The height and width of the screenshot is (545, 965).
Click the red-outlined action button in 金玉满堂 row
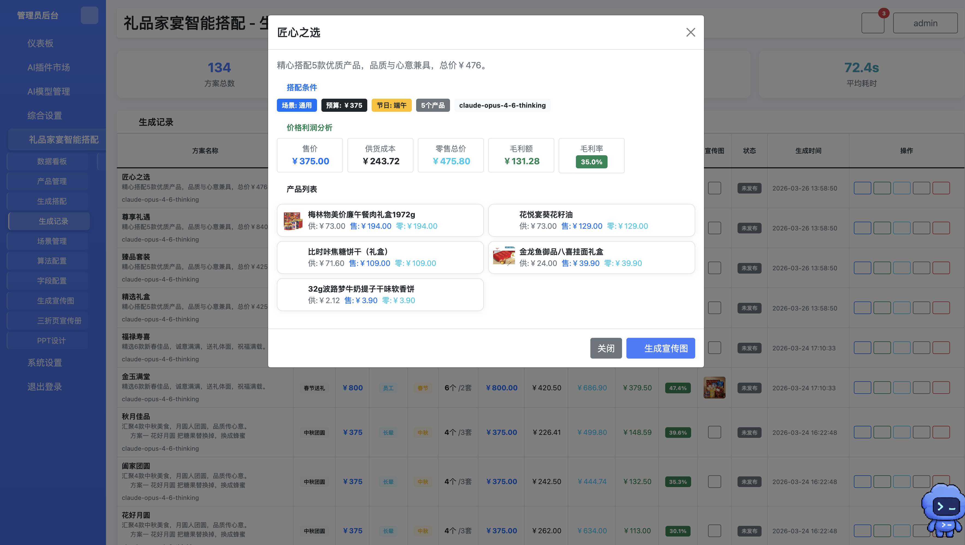tap(941, 388)
